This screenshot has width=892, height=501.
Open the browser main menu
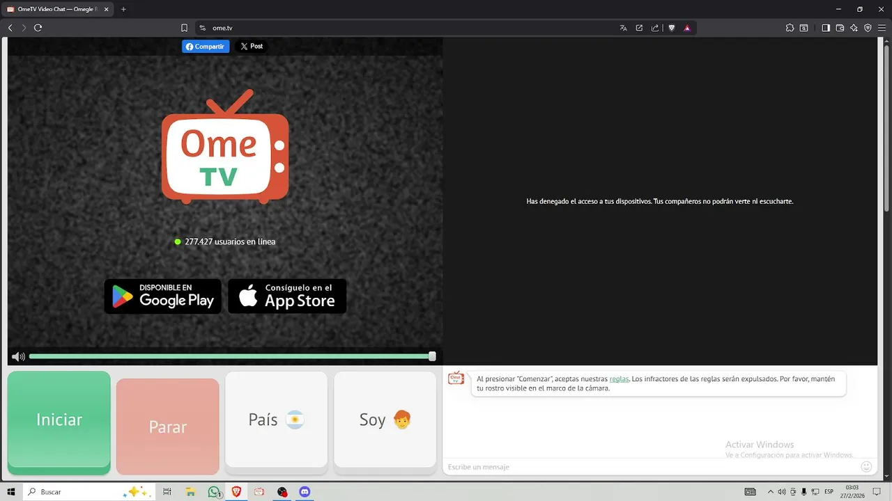click(882, 28)
